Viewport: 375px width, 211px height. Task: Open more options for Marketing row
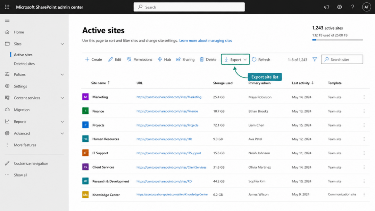(x=364, y=97)
